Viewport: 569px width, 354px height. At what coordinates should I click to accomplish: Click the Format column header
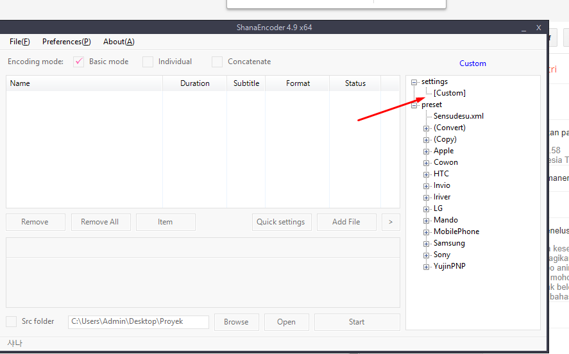[298, 83]
